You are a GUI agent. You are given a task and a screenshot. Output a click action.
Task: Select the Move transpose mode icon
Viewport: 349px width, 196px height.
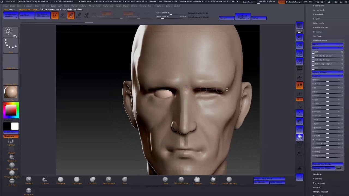[x=71, y=15]
